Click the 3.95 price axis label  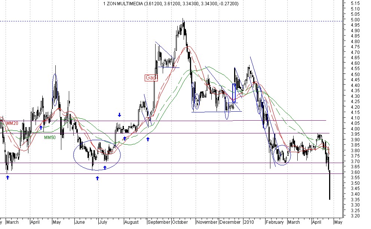point(356,135)
